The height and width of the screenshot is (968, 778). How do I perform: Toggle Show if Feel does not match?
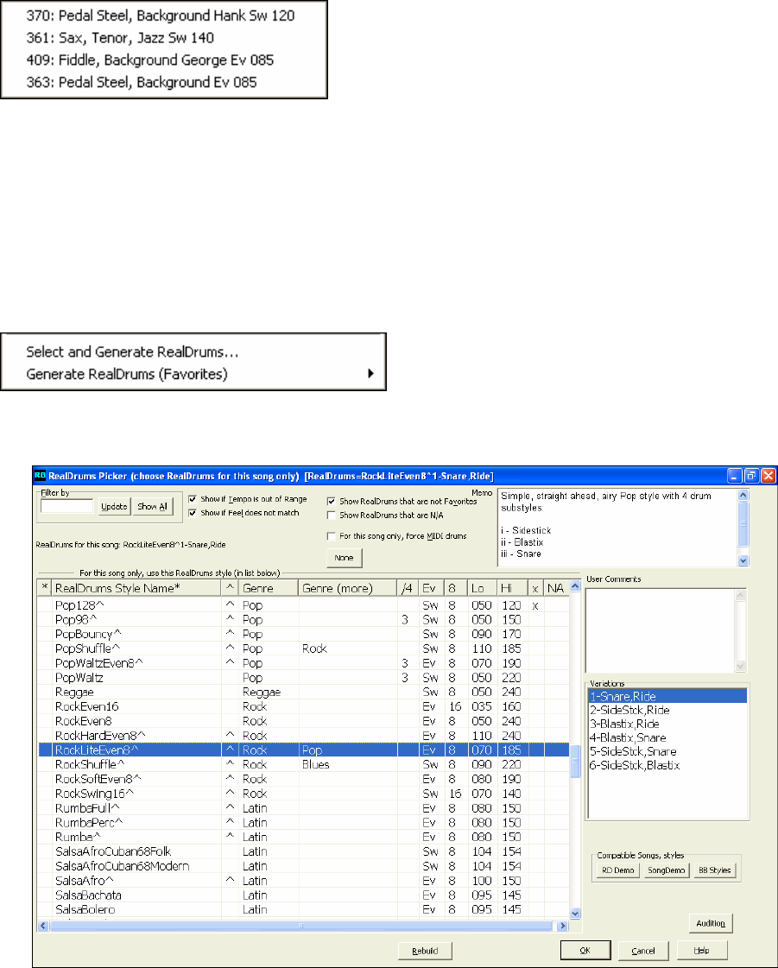pyautogui.click(x=193, y=513)
